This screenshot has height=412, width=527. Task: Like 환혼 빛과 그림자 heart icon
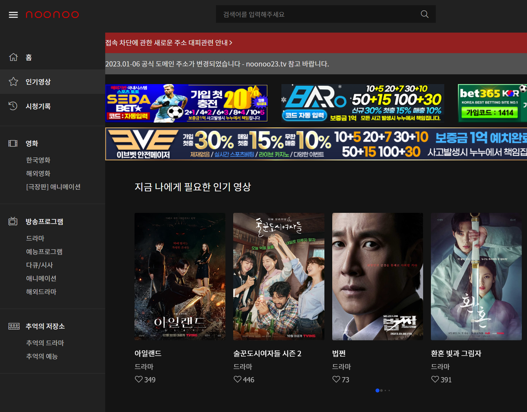(x=435, y=379)
